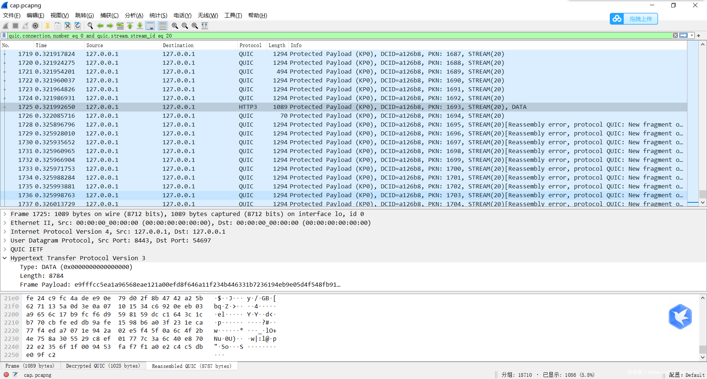This screenshot has width=707, height=379.
Task: Expand the QUIC IETF tree node
Action: point(5,249)
